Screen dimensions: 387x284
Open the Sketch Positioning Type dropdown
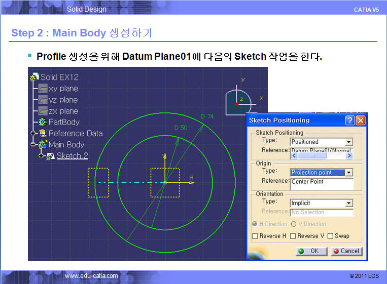[348, 142]
